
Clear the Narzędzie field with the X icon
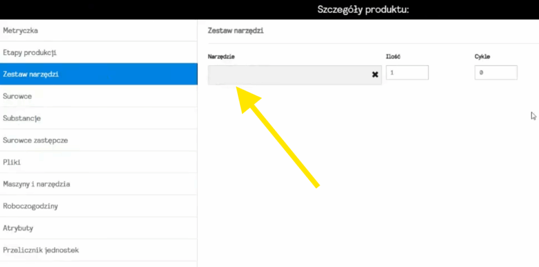pyautogui.click(x=375, y=75)
